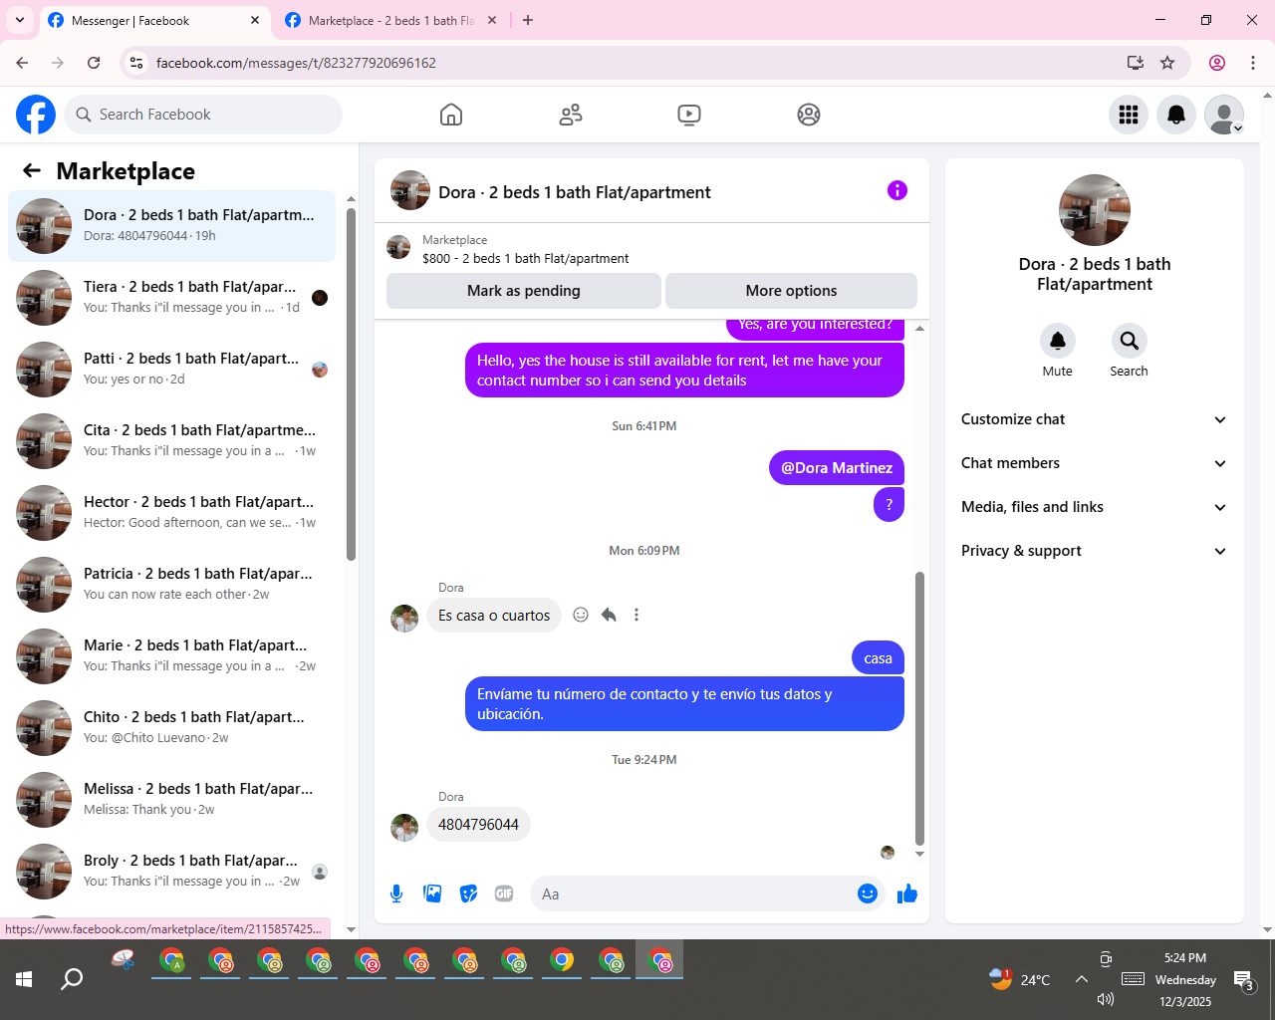Open Chrome profile icon
The height and width of the screenshot is (1020, 1275).
[1217, 63]
